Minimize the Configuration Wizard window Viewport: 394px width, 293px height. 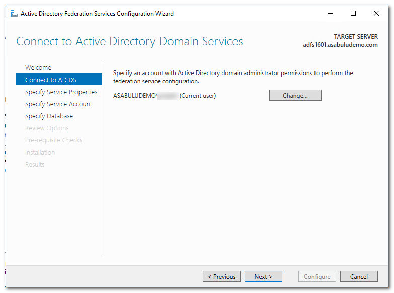331,13
